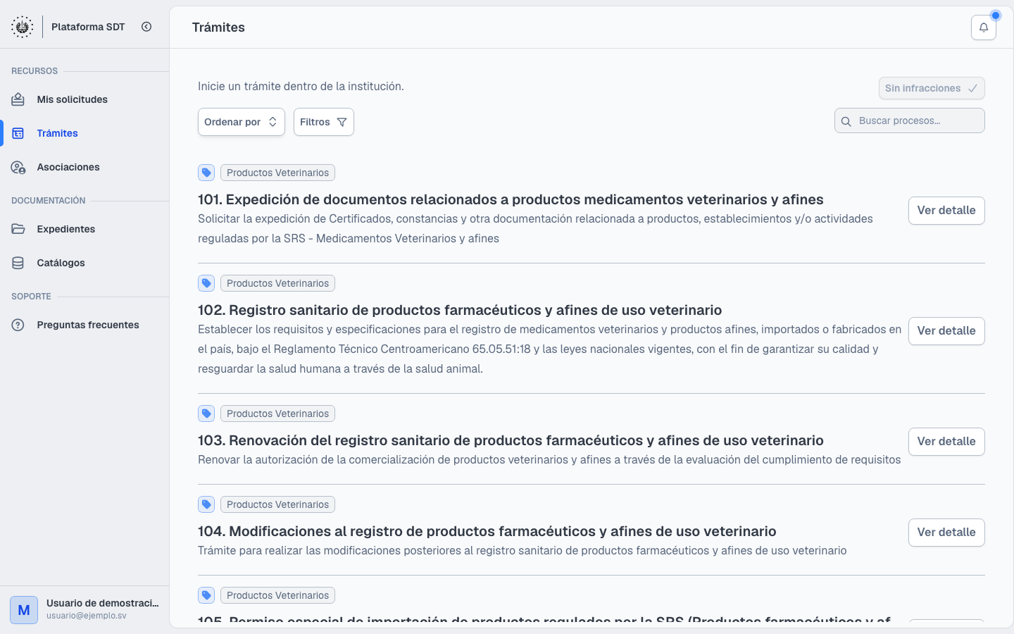Click the magnifier icon in search box
Viewport: 1014px width, 634px height.
click(846, 121)
